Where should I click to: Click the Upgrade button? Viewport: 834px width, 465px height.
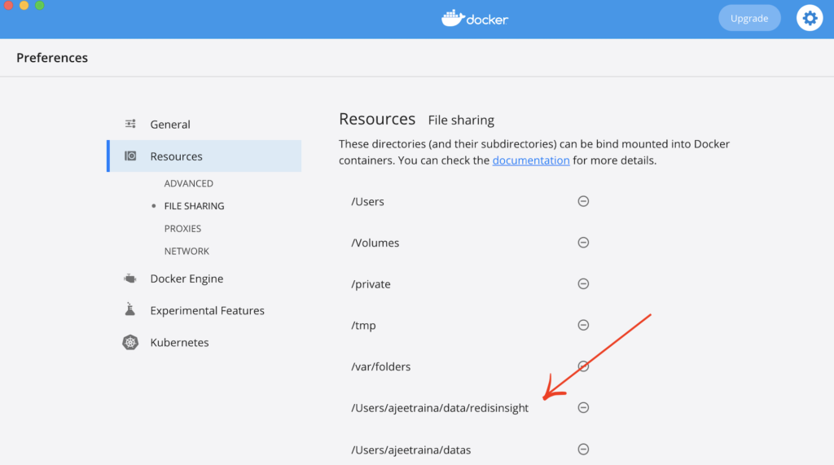(748, 18)
